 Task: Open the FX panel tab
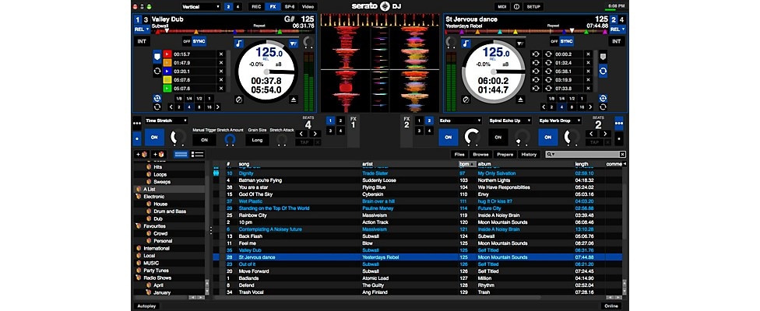point(273,7)
